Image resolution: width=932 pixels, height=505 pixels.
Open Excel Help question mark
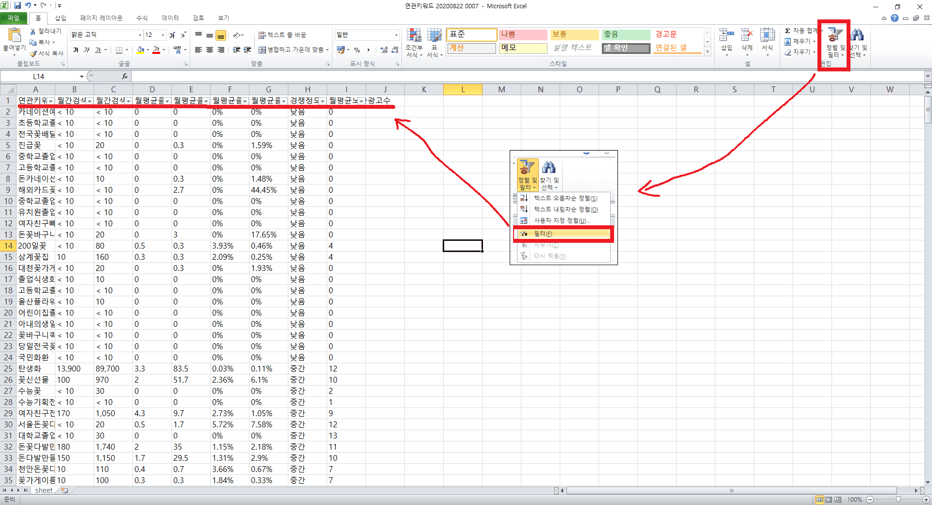click(x=895, y=18)
